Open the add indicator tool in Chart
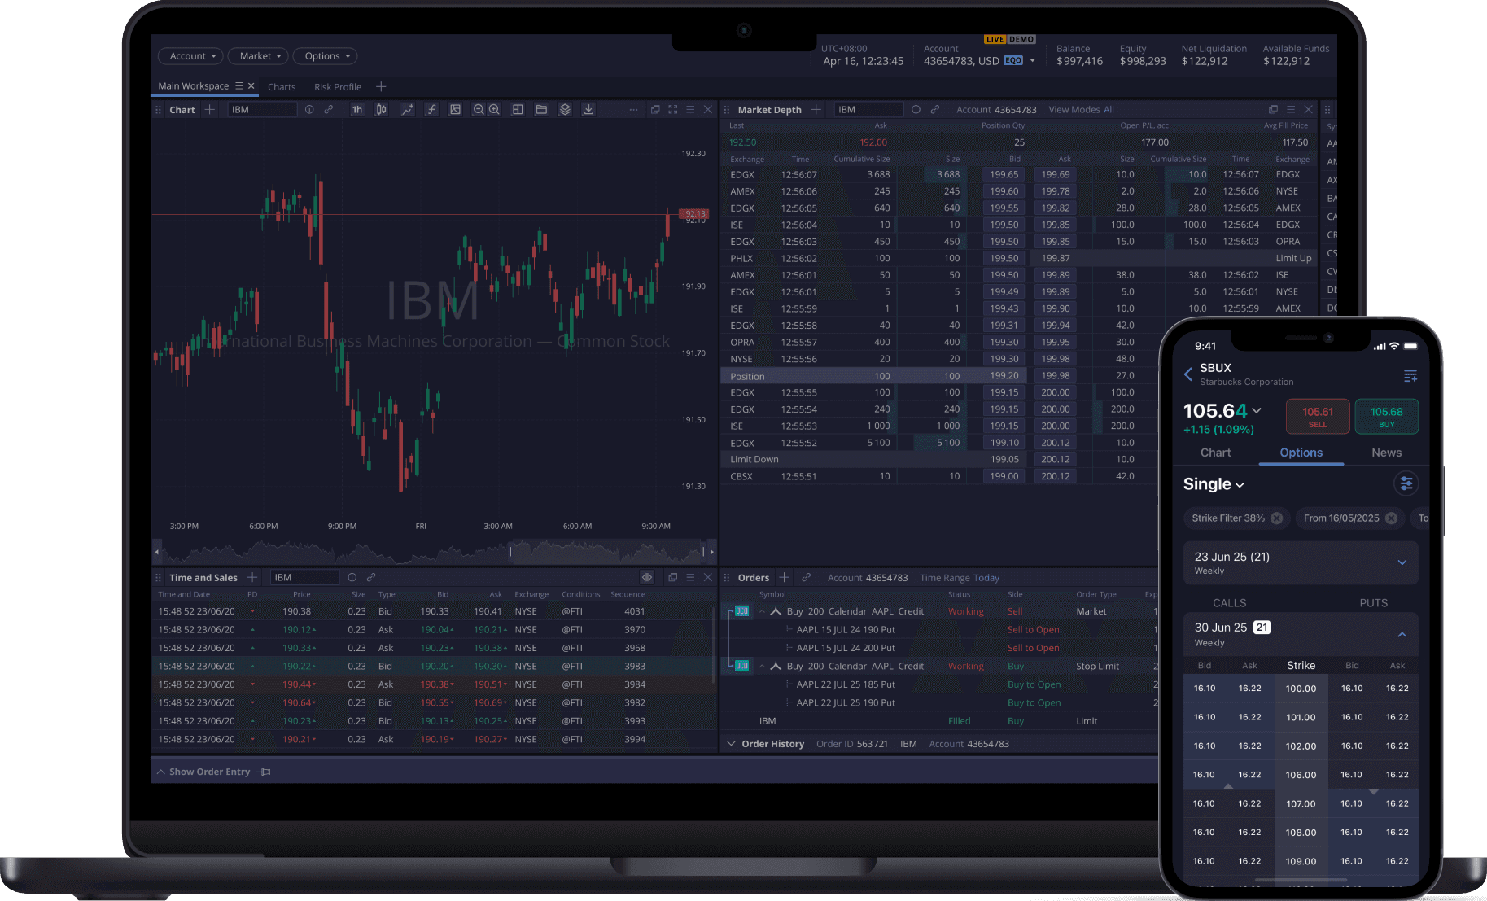The width and height of the screenshot is (1487, 901). pyautogui.click(x=407, y=109)
